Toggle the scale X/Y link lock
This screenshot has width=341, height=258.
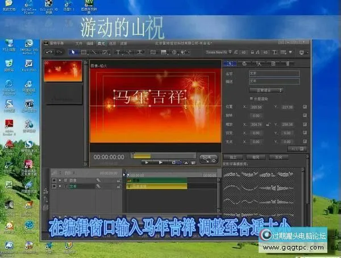(268, 124)
